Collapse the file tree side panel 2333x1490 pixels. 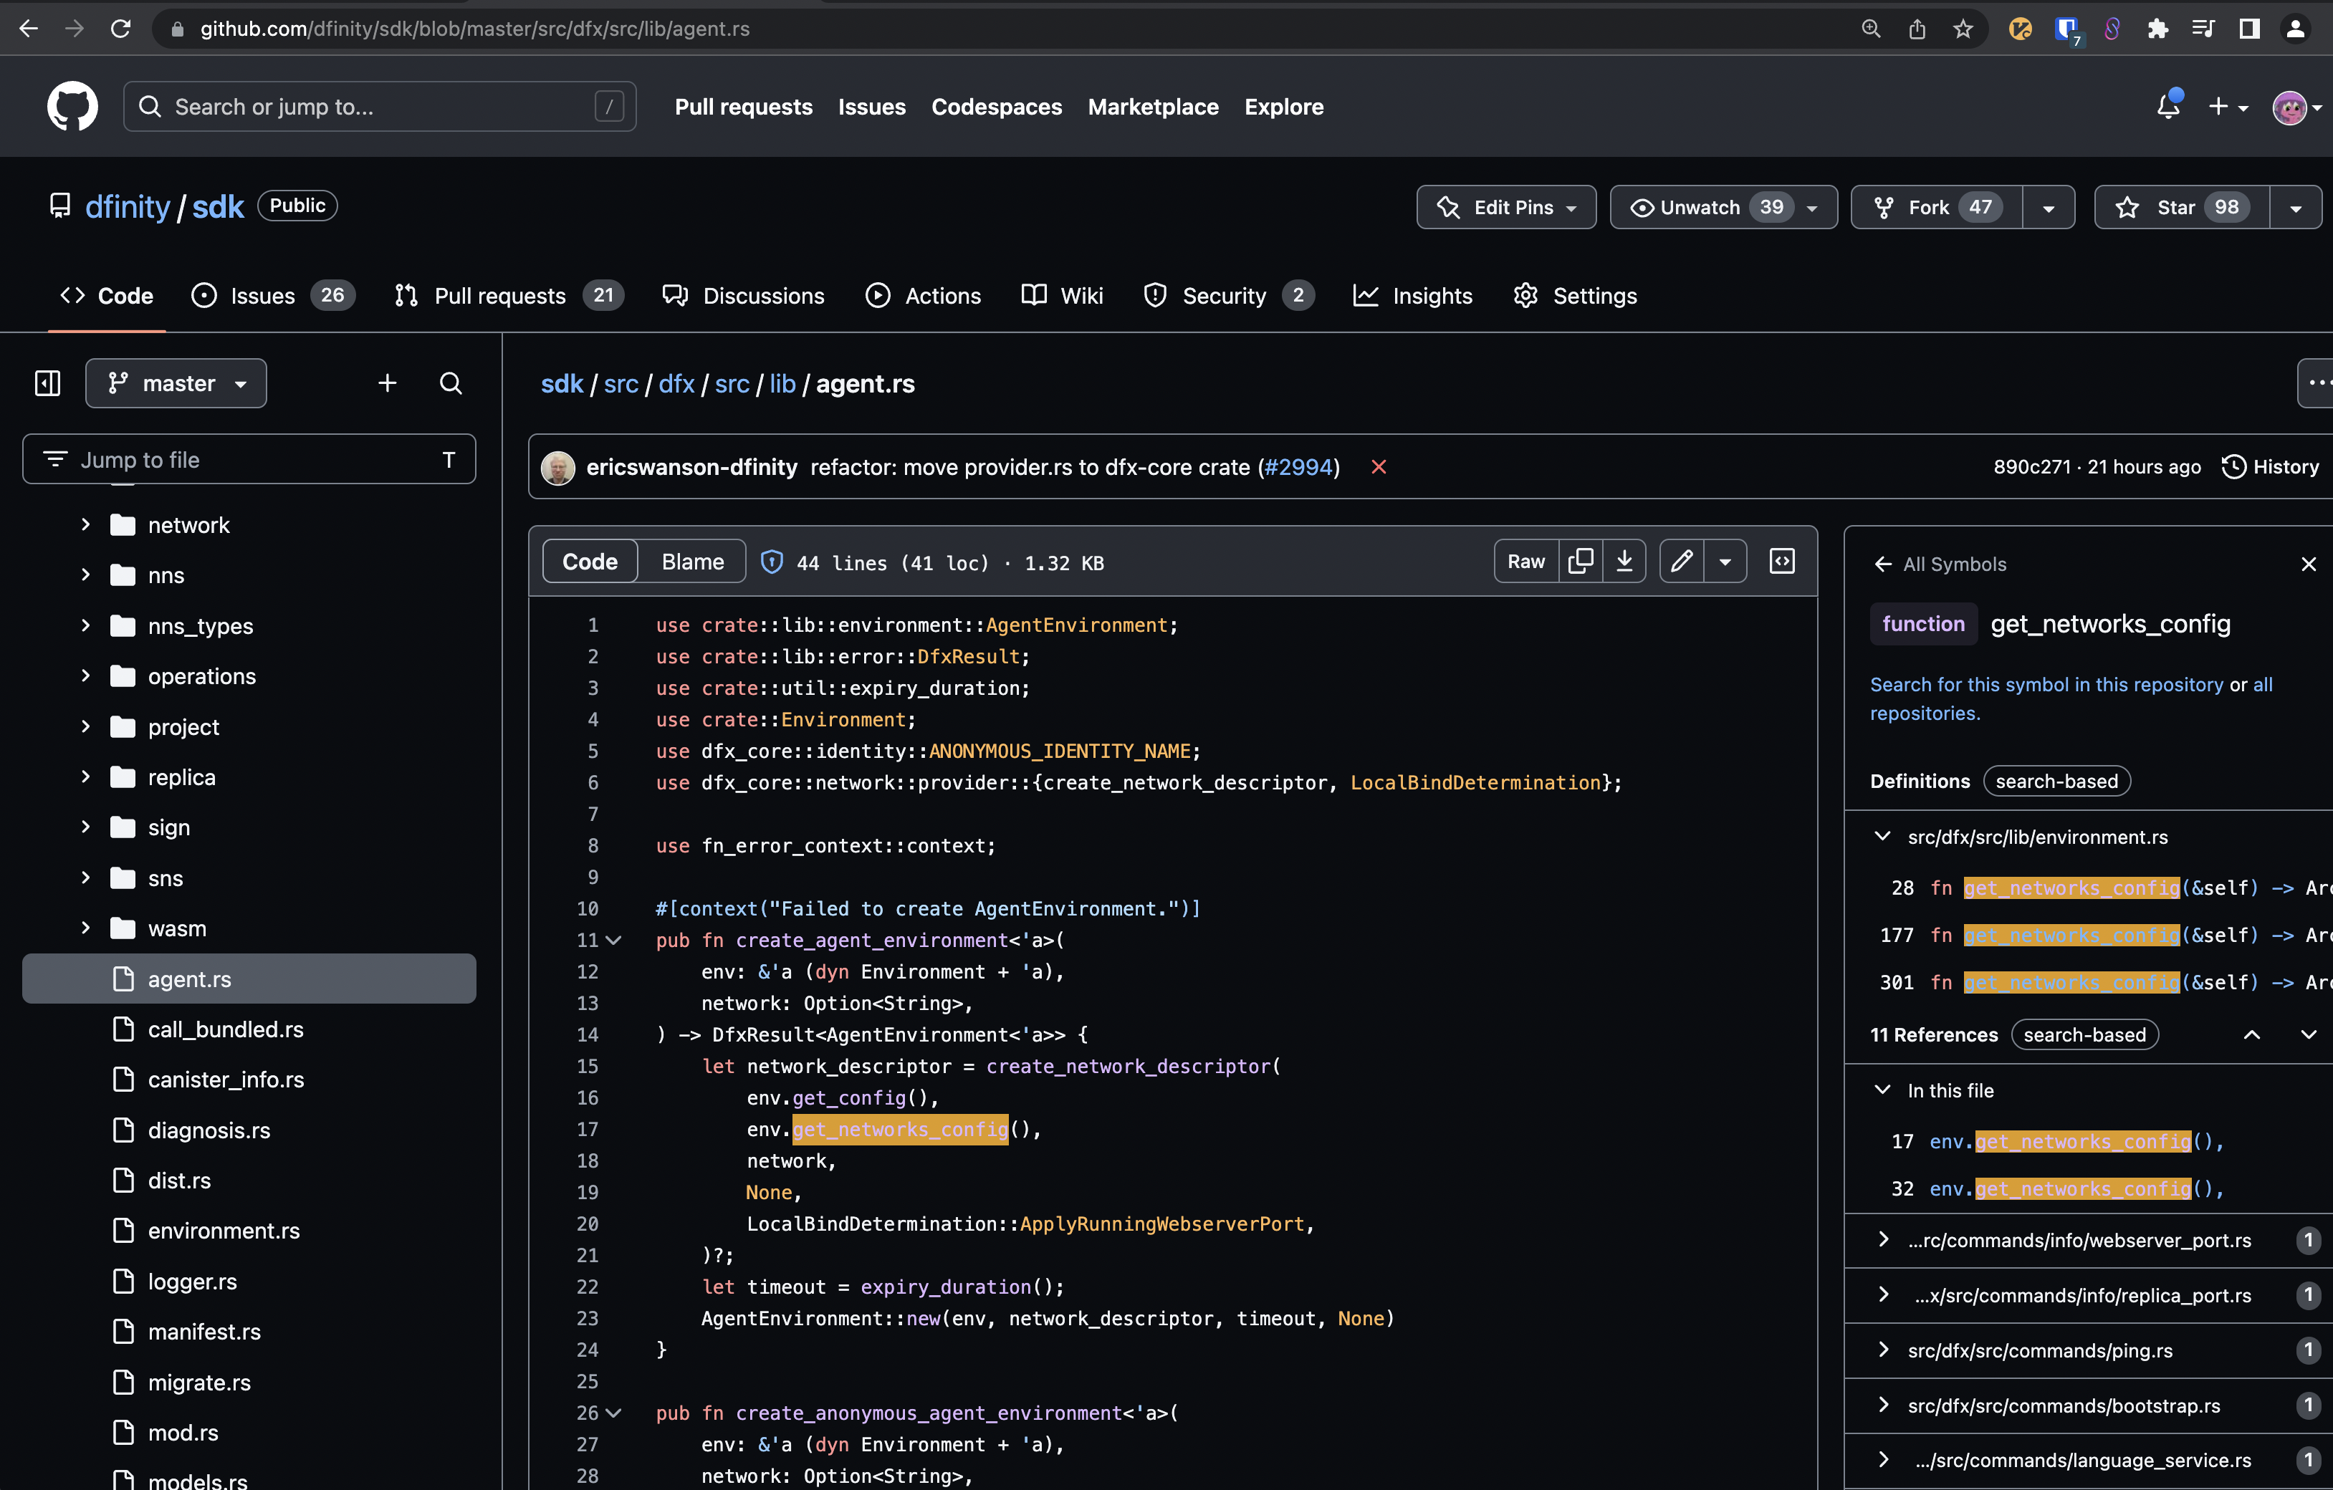pos(47,383)
